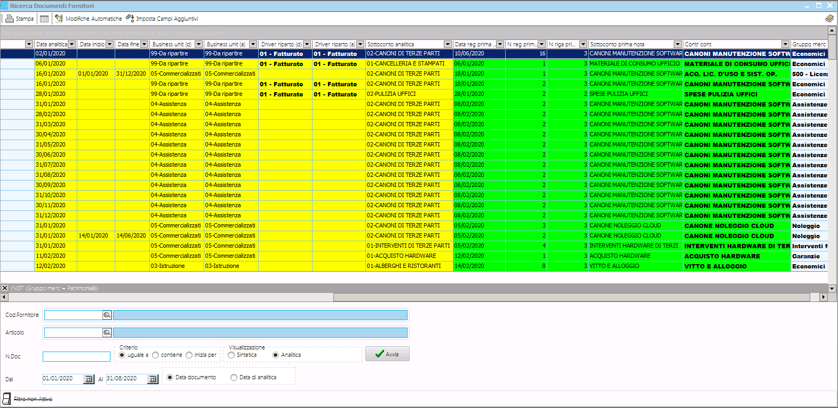This screenshot has height=408, width=838.
Task: Click the Stampa printer icon
Action: coord(9,19)
